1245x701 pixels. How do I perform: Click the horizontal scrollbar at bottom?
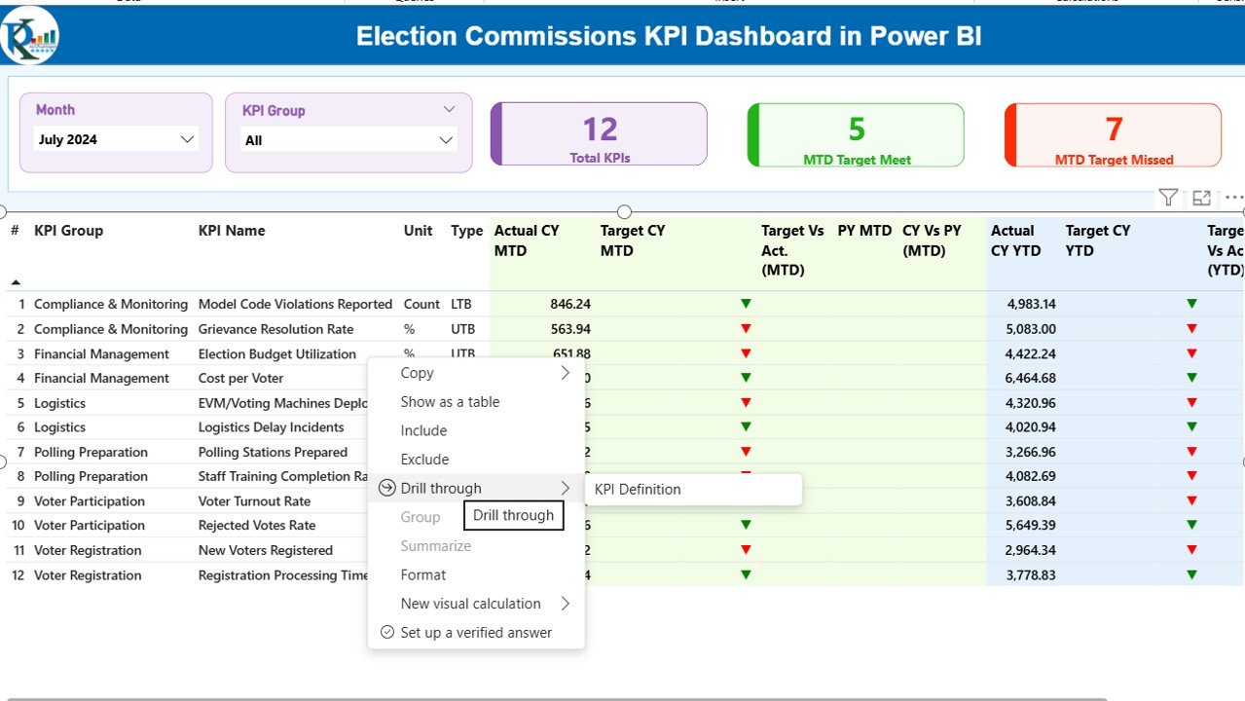(555, 698)
